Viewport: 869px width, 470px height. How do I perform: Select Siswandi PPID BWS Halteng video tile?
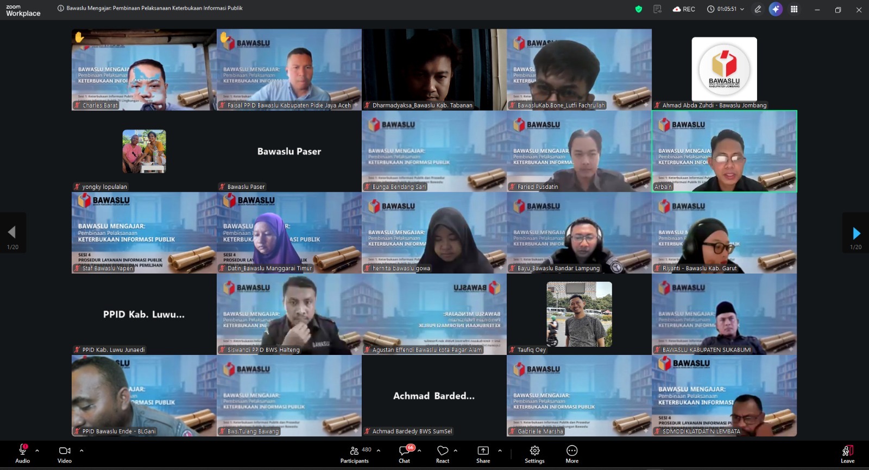[x=289, y=314]
